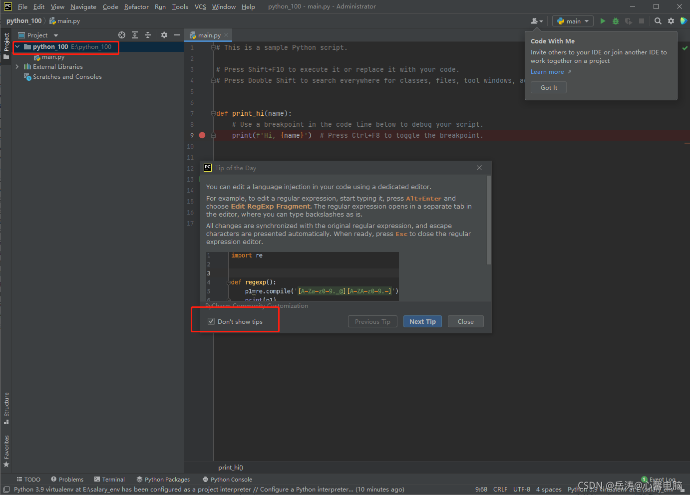The height and width of the screenshot is (495, 690).
Task: Open Search Everywhere magnifier icon
Action: pos(658,21)
